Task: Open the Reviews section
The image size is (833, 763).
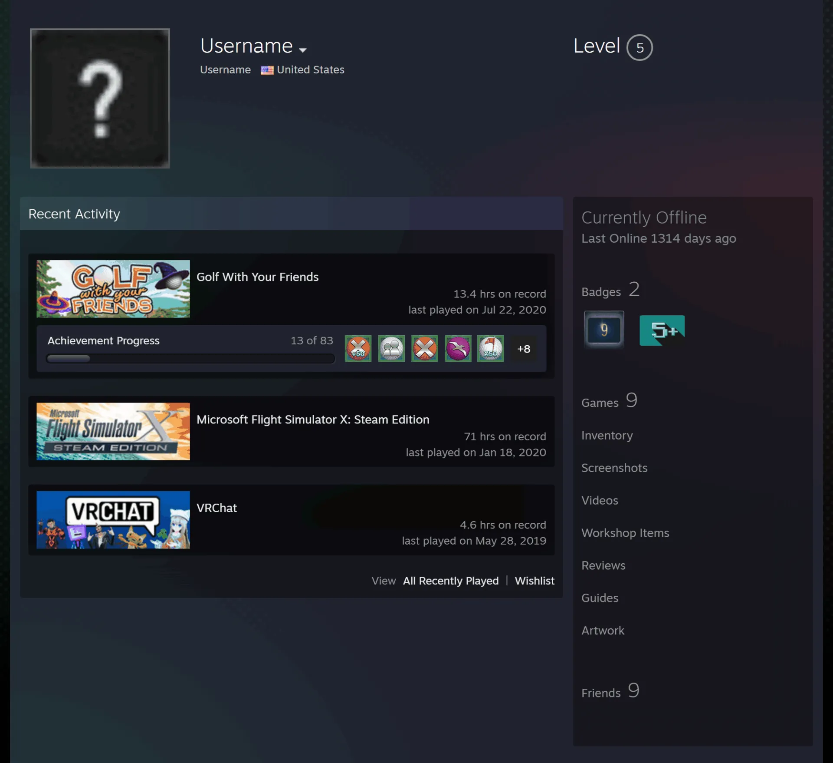Action: (603, 565)
